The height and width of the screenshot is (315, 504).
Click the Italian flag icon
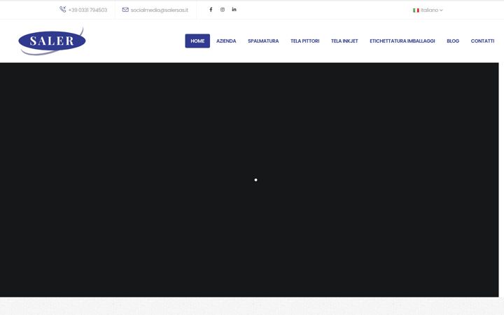point(416,10)
